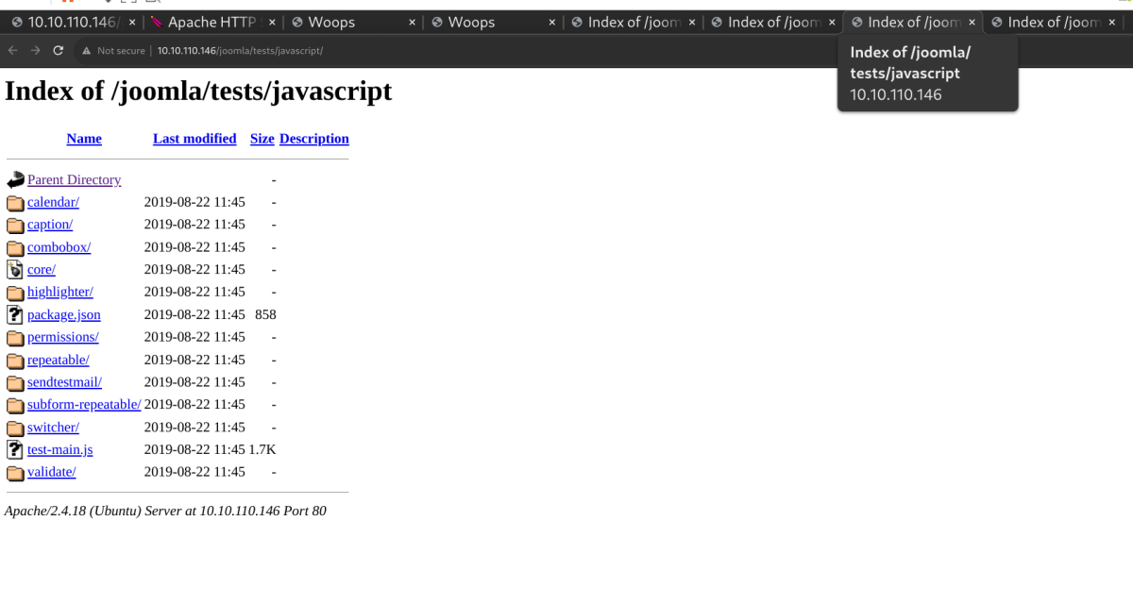Close the first Woops tab
The width and height of the screenshot is (1133, 605).
pyautogui.click(x=412, y=22)
